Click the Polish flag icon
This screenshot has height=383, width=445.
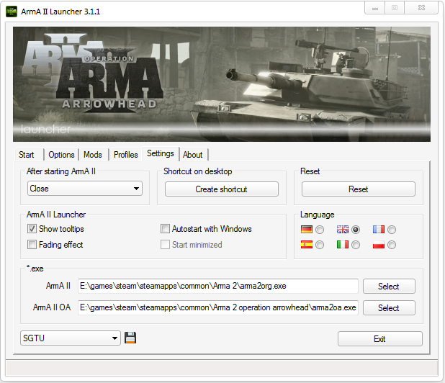click(x=379, y=245)
